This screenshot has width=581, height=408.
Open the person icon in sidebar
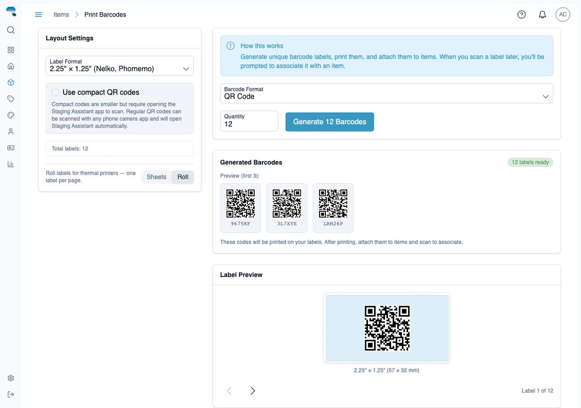pyautogui.click(x=11, y=131)
